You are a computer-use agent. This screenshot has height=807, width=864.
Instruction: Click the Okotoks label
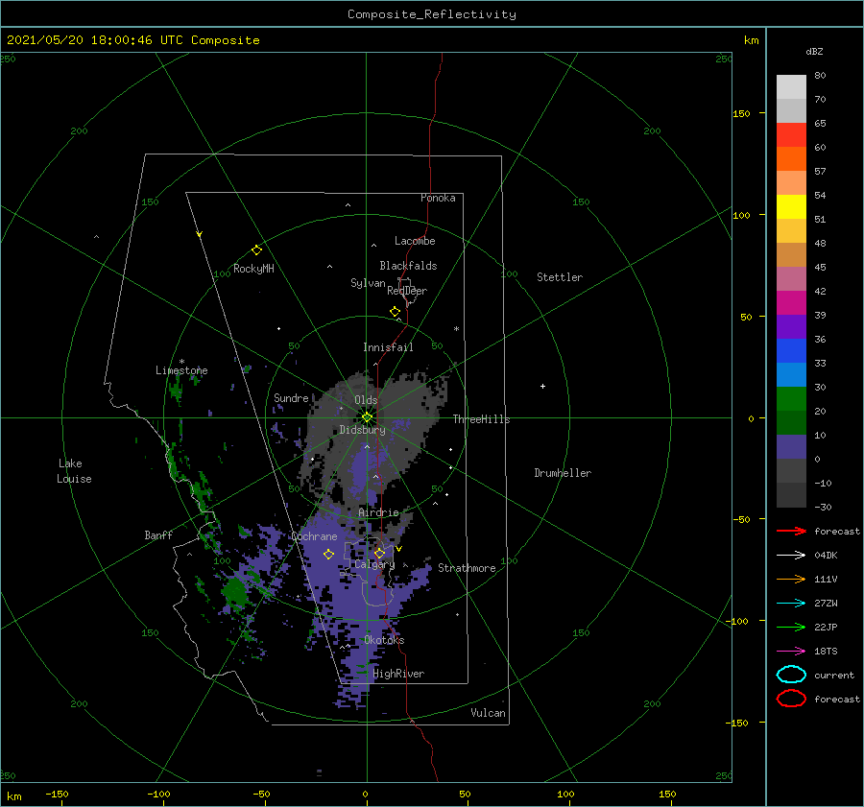[x=384, y=640]
